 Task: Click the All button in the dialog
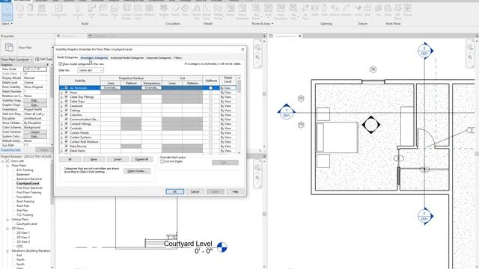[70, 159]
